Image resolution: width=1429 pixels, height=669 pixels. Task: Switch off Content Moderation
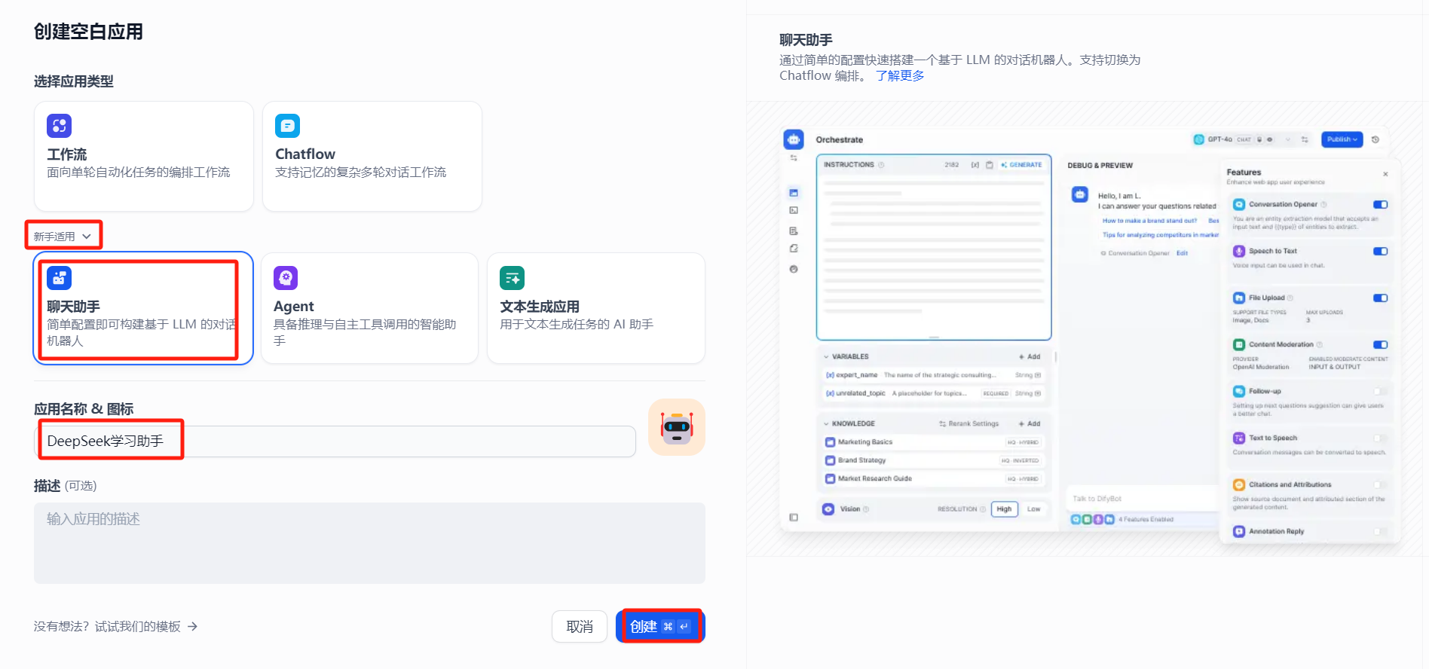click(1381, 345)
